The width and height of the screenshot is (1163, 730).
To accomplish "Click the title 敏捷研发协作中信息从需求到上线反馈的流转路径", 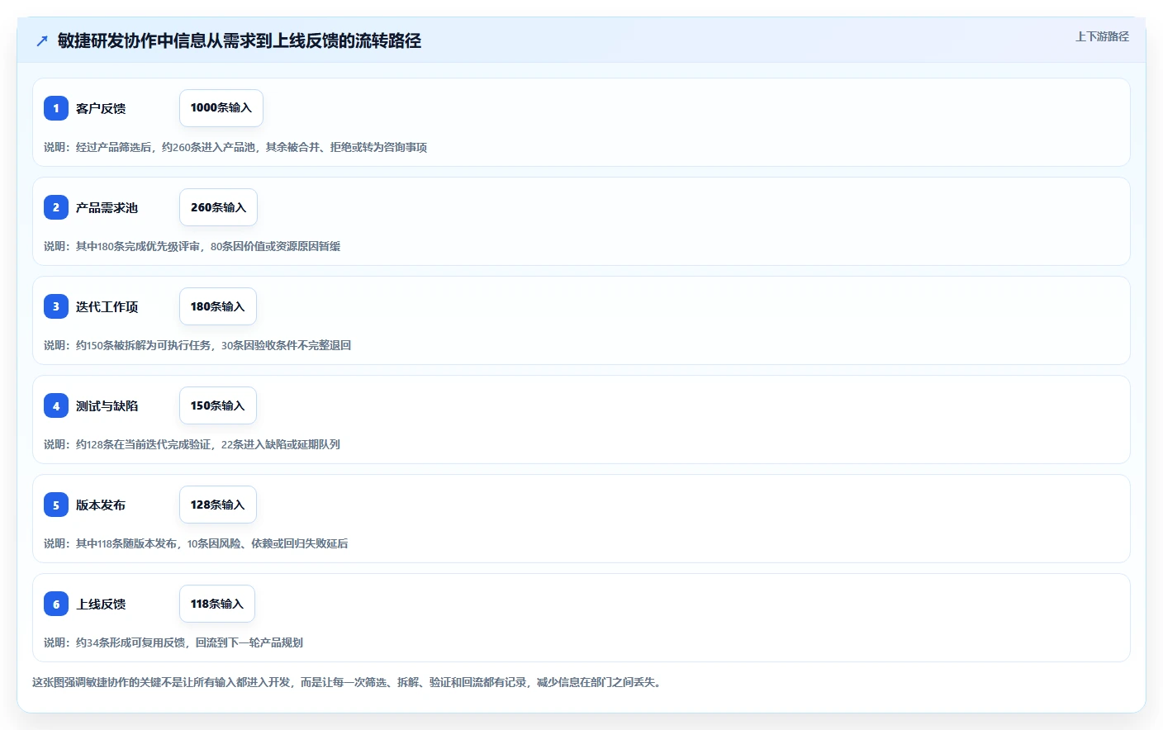I will 240,40.
